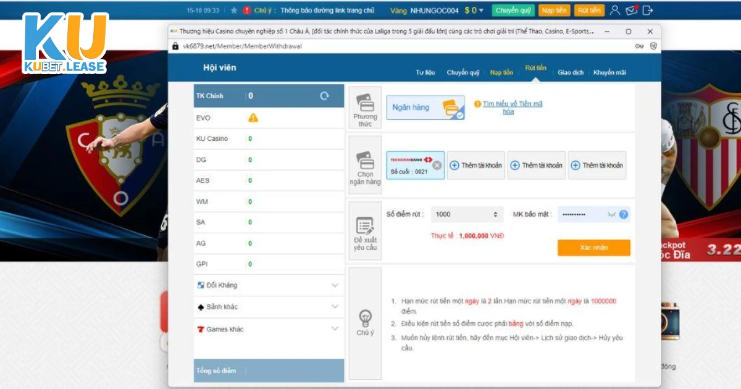Remove the Techcombank account with the X icon
The width and height of the screenshot is (741, 389).
click(x=437, y=165)
